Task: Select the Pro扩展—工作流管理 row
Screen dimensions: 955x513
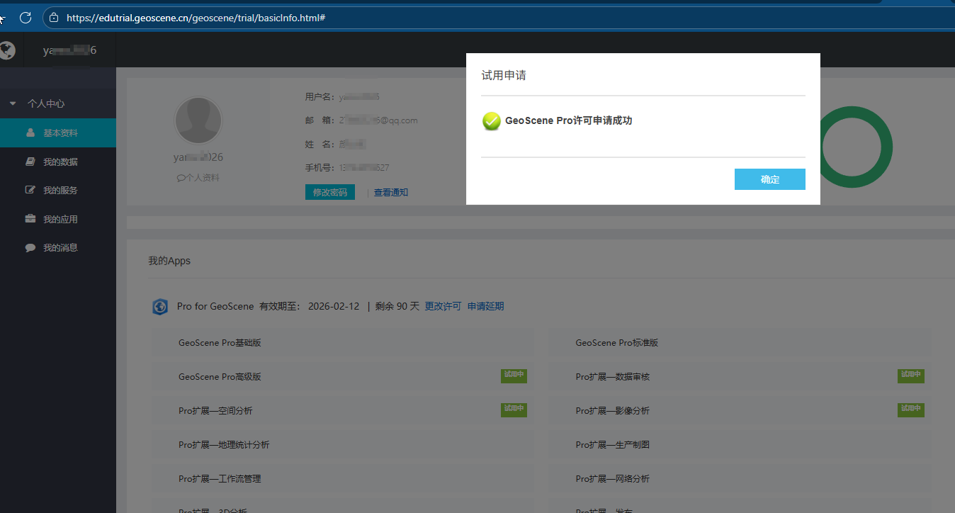Action: coord(342,479)
